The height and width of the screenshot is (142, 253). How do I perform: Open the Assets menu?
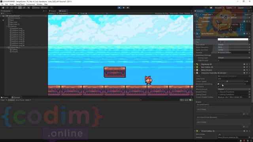12,4
